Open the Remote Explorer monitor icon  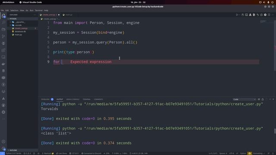pos(3,57)
